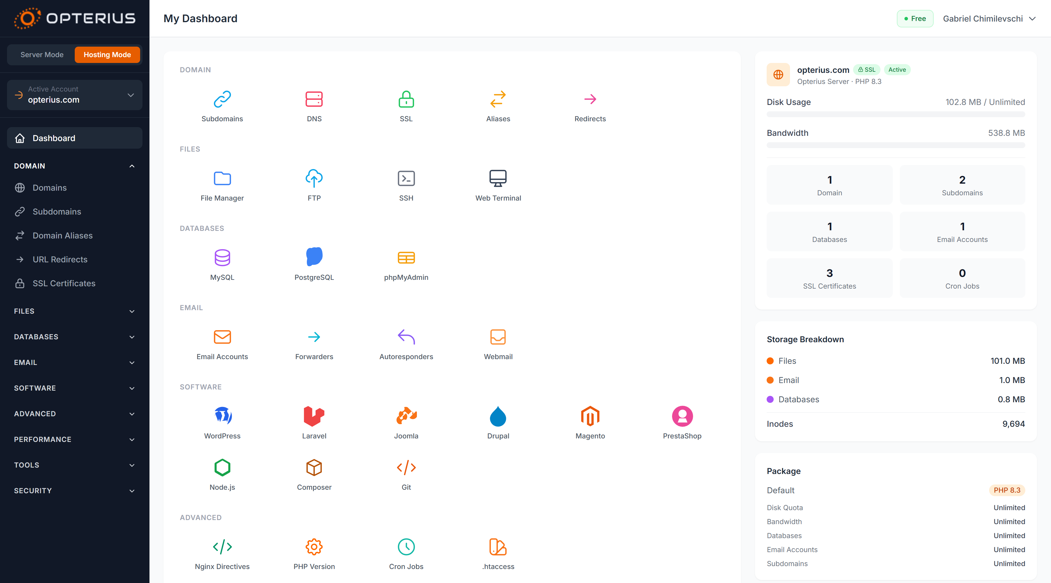This screenshot has height=583, width=1051.
Task: Open the Git tool
Action: coord(406,475)
